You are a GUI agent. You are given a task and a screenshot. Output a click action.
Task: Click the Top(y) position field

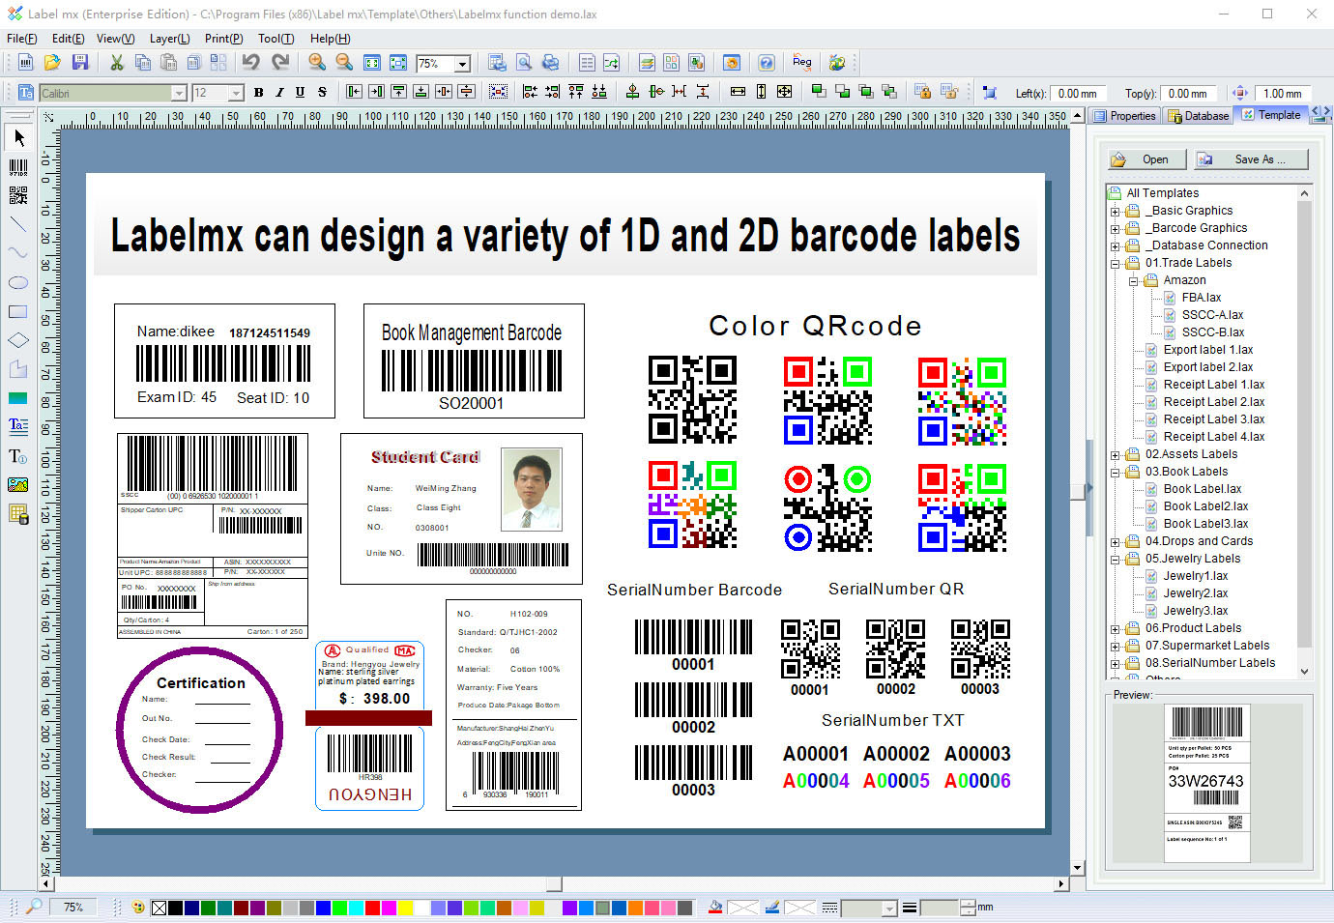click(1188, 94)
